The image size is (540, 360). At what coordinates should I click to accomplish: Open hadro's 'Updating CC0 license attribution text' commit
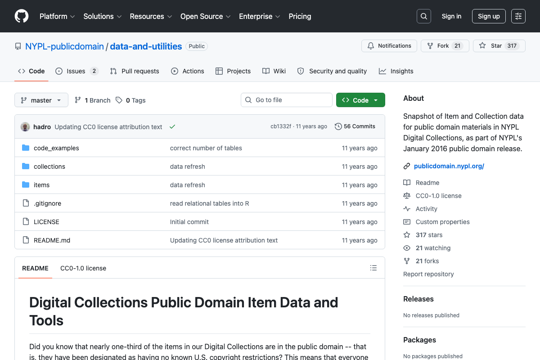coord(108,127)
